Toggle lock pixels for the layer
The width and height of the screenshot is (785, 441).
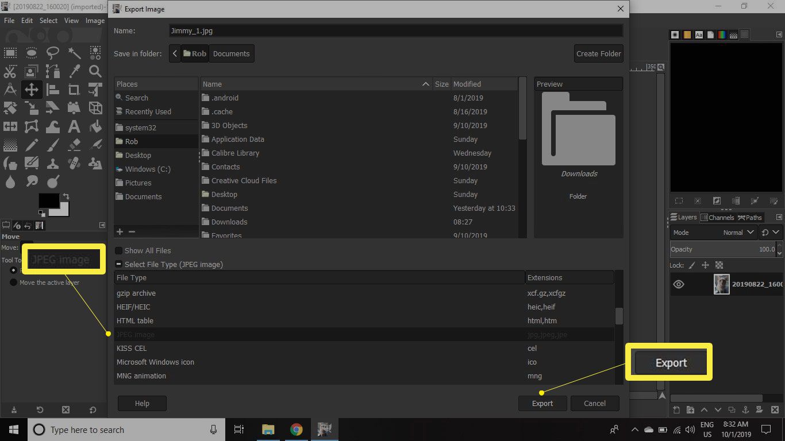tap(691, 265)
